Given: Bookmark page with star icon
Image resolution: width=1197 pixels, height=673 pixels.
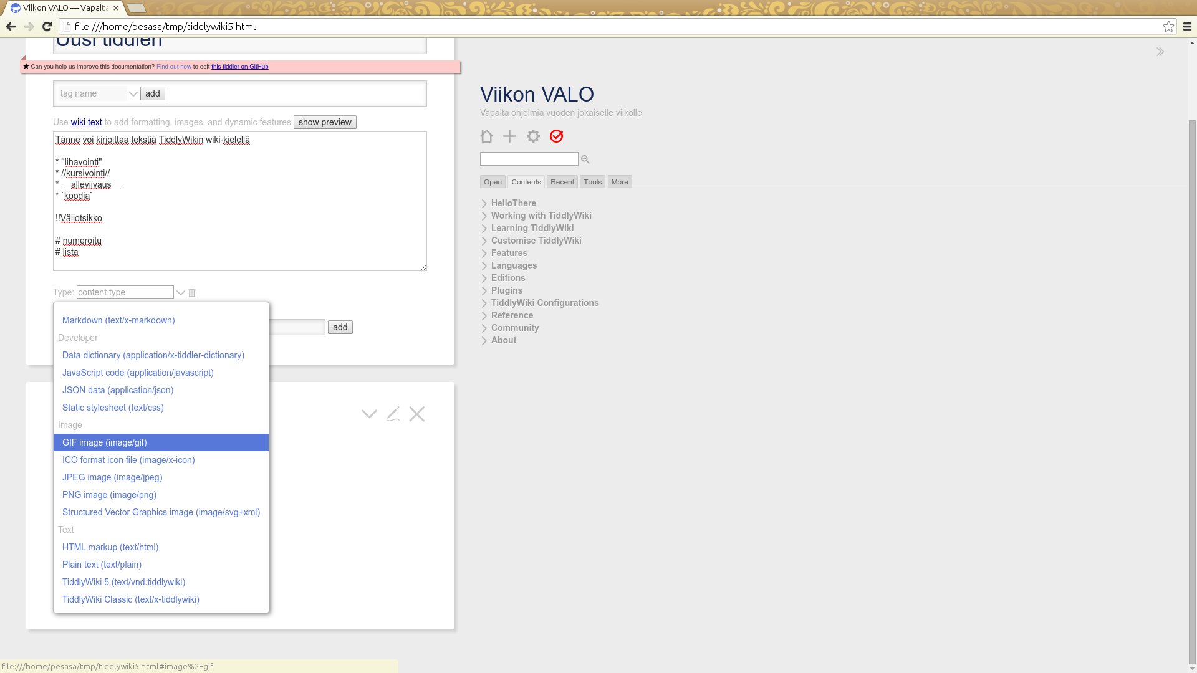Looking at the screenshot, I should pyautogui.click(x=1168, y=26).
